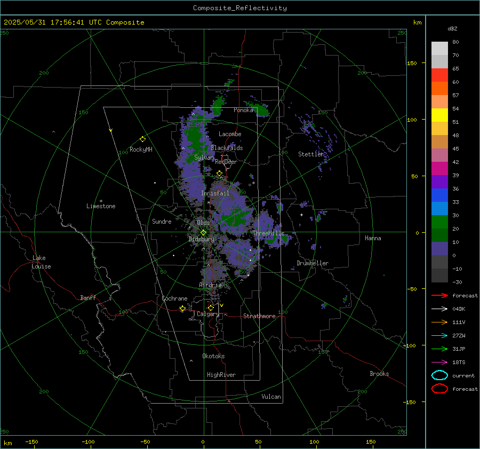Click the Ponoka town label

pyautogui.click(x=243, y=110)
